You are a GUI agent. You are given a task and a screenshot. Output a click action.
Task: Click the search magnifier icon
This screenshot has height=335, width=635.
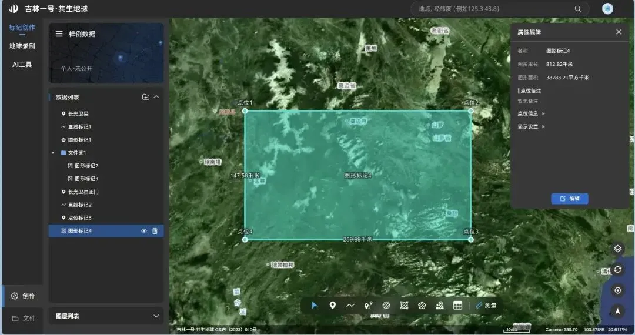(577, 8)
